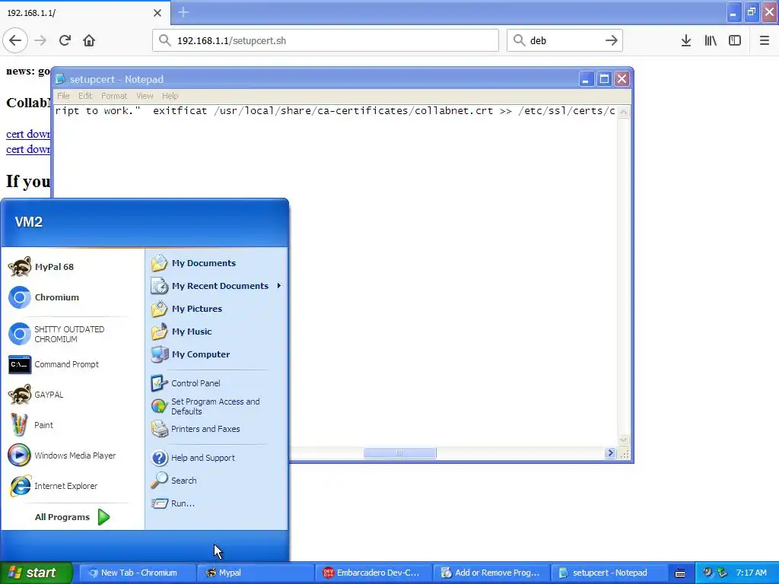Image resolution: width=779 pixels, height=584 pixels.
Task: Toggle the browser sidebar icon
Action: pos(735,41)
